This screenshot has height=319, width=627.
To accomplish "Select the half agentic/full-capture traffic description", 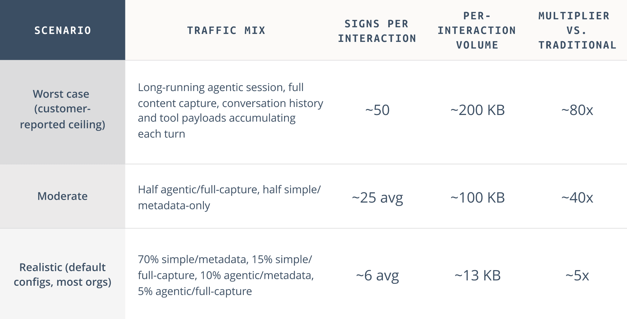I will point(229,197).
